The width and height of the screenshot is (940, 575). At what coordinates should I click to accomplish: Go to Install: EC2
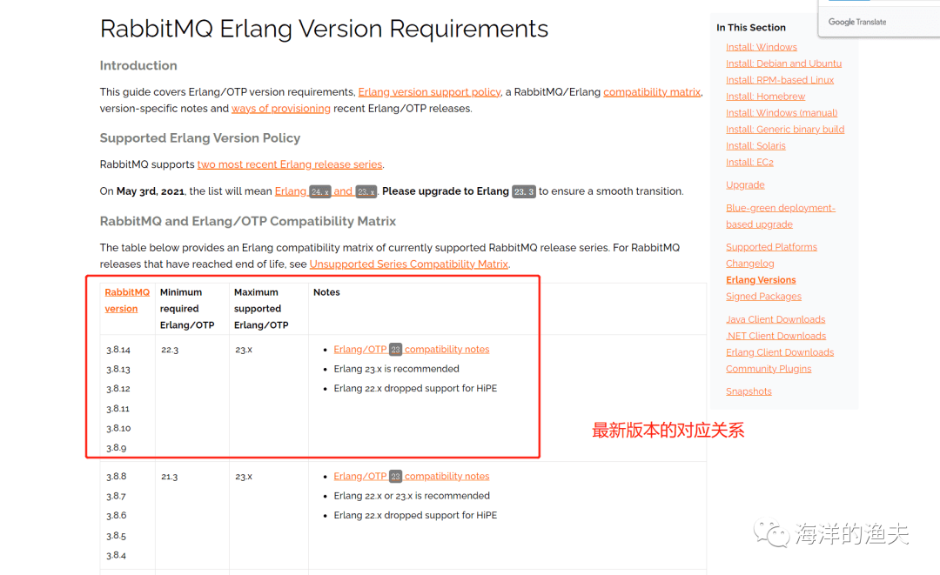point(749,163)
